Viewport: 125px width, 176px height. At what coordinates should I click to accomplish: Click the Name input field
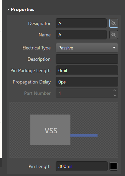click(81, 35)
